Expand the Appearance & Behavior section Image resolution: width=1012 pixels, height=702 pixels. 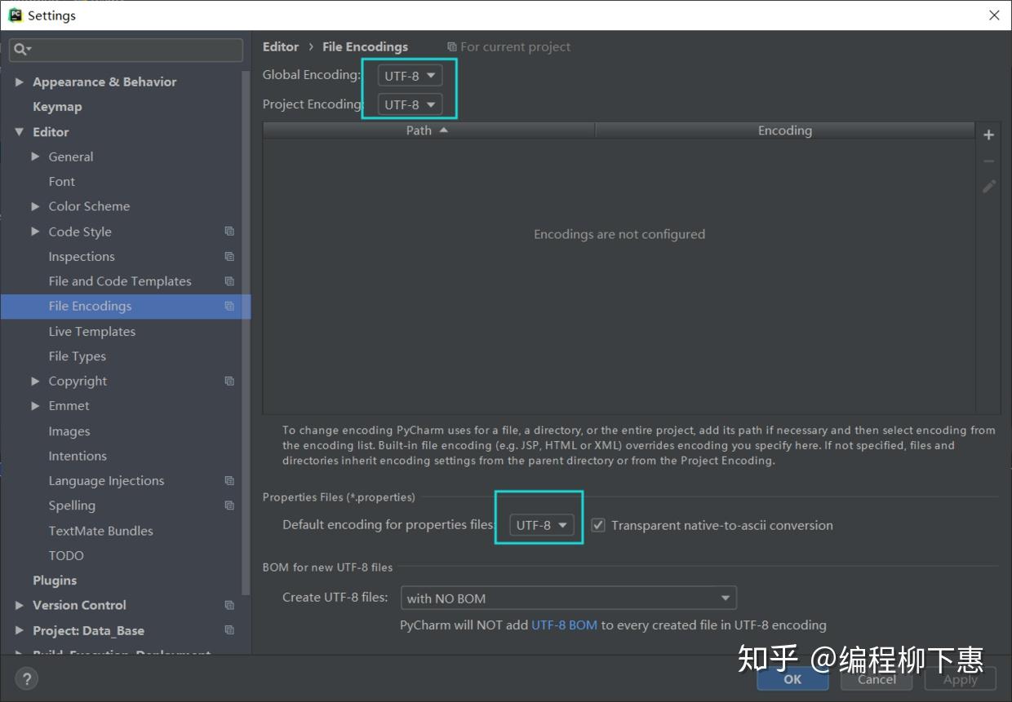[x=20, y=82]
